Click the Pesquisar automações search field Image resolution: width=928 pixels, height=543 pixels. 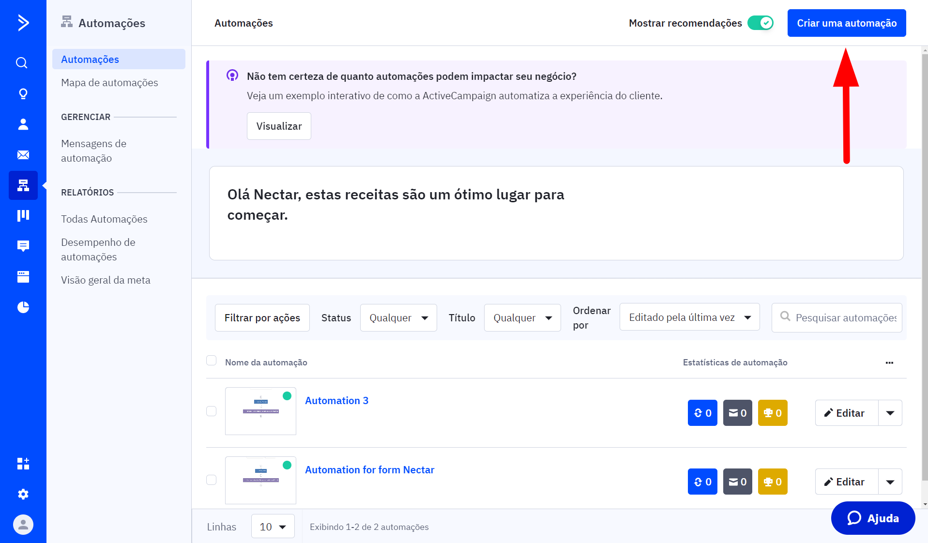837,317
